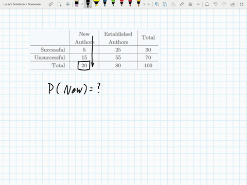Select the red pen beside the green pen
The width and height of the screenshot is (247, 185).
pos(121,4)
